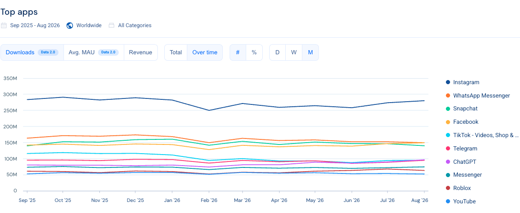Open the Sep 2025 - Aug 2026 date filter
The image size is (520, 213).
click(x=35, y=25)
